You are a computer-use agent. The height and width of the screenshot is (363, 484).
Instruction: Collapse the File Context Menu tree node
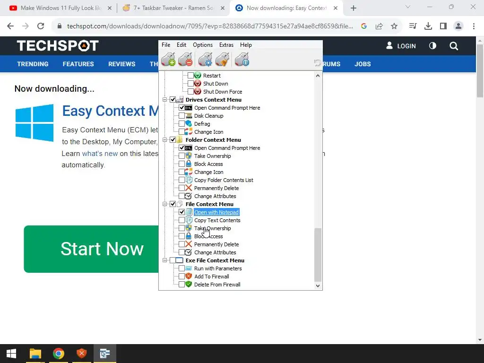coord(165,204)
